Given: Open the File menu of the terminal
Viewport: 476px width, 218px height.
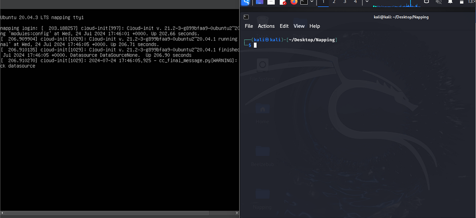Looking at the screenshot, I should tap(249, 26).
